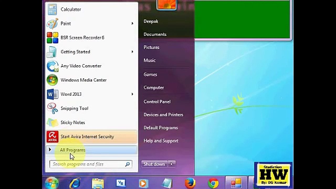Launch media player from taskbar
The image size is (336, 189).
tap(143, 183)
